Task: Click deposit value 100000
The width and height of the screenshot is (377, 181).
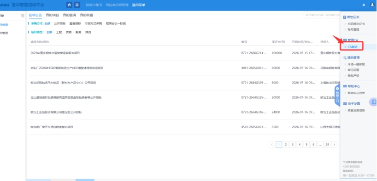Action: [x=277, y=53]
